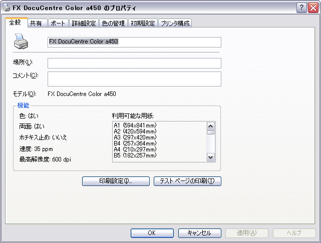321x243 pixels.
Task: Click the printer name text field
Action: pyautogui.click(x=134, y=42)
